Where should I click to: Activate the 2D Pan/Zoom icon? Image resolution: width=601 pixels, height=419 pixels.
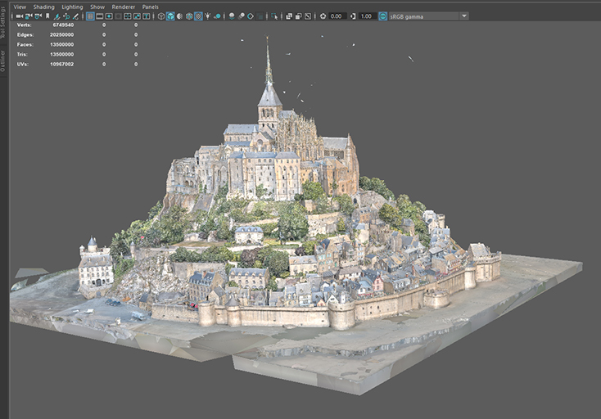click(66, 16)
